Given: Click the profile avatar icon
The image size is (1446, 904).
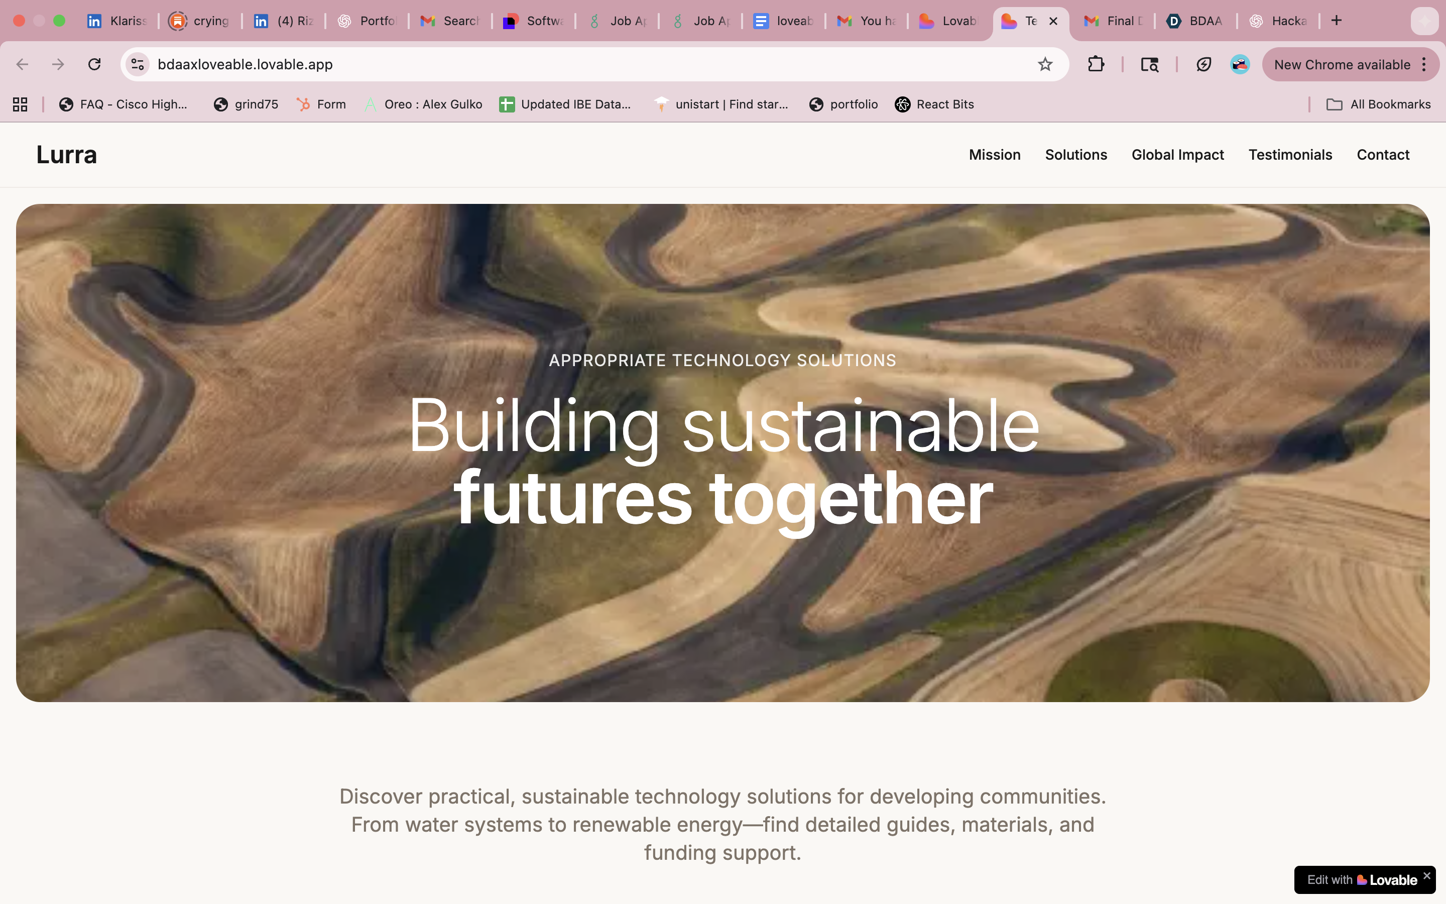Looking at the screenshot, I should pyautogui.click(x=1240, y=64).
